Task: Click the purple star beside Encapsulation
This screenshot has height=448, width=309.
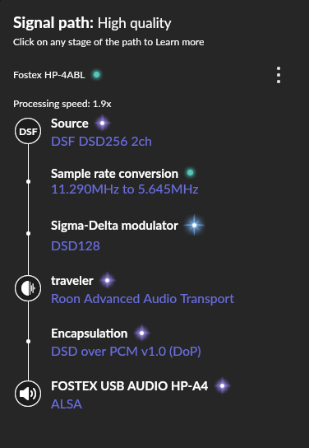Action: pyautogui.click(x=141, y=334)
